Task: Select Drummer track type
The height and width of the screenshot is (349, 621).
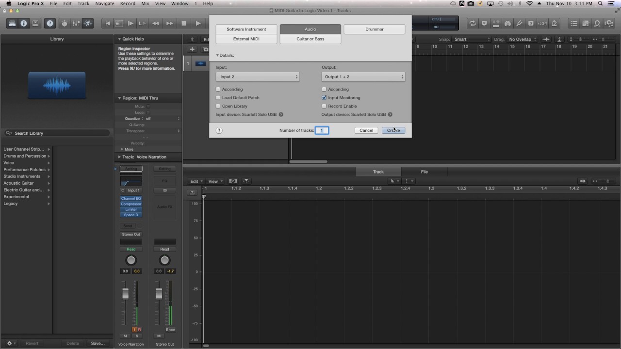Action: point(375,29)
